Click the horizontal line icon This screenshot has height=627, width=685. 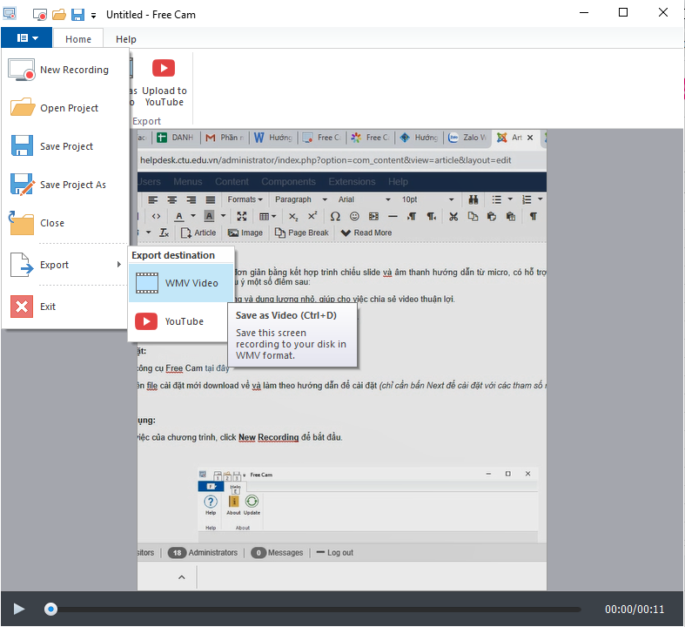point(393,216)
